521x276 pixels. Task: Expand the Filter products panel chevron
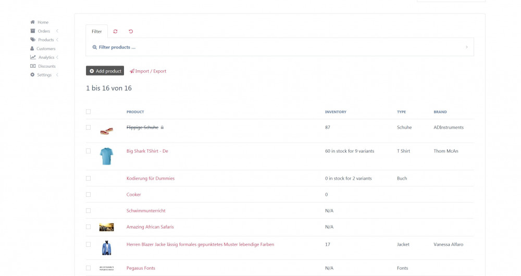pyautogui.click(x=466, y=47)
